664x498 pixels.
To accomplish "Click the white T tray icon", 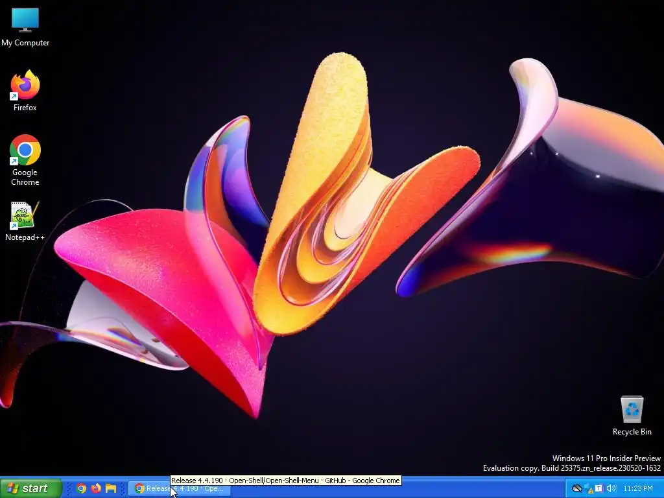I will point(599,488).
